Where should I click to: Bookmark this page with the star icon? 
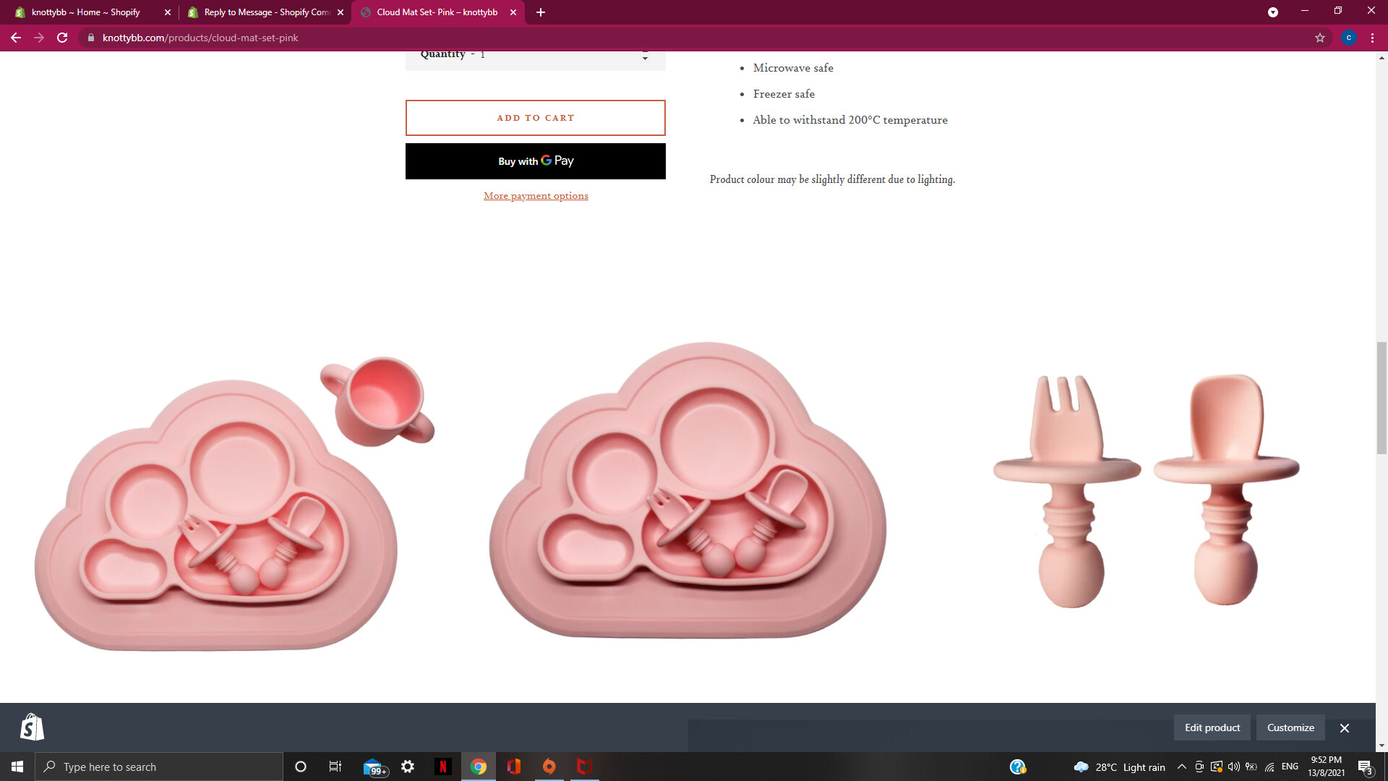coord(1319,38)
